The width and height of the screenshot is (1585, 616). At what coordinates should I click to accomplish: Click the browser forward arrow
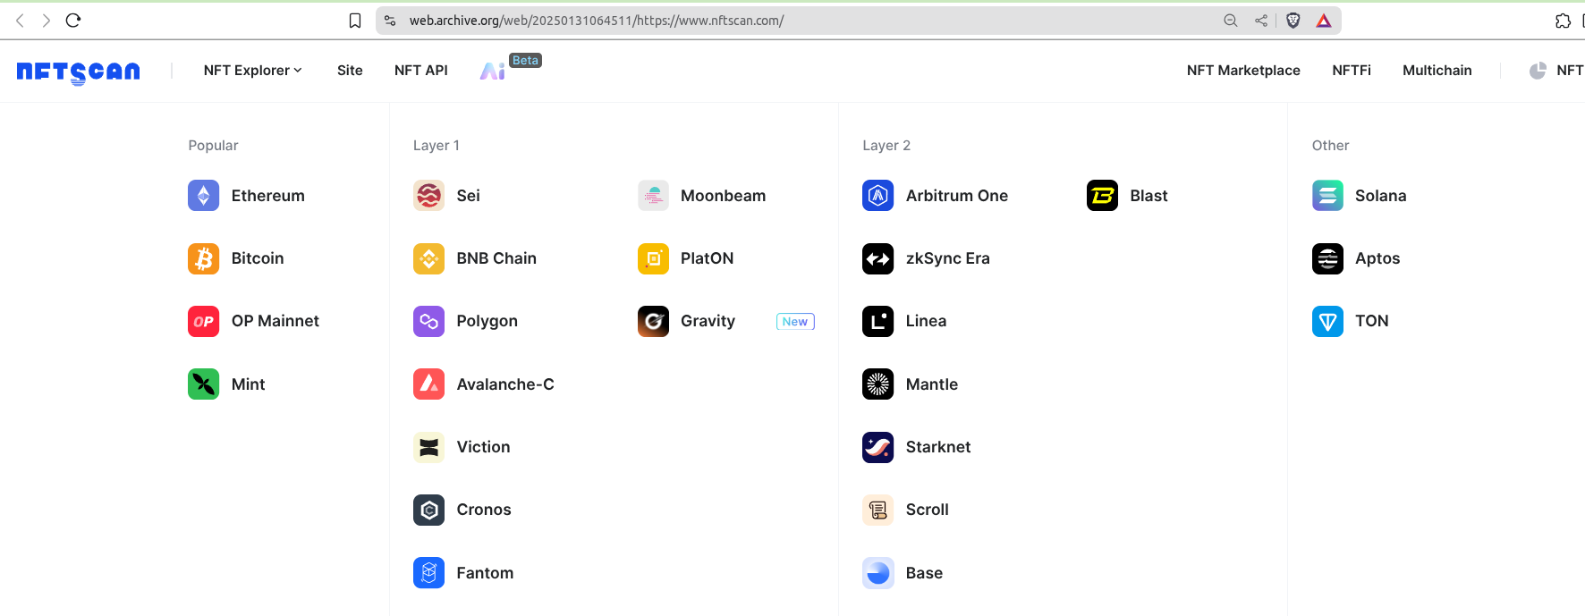click(47, 21)
